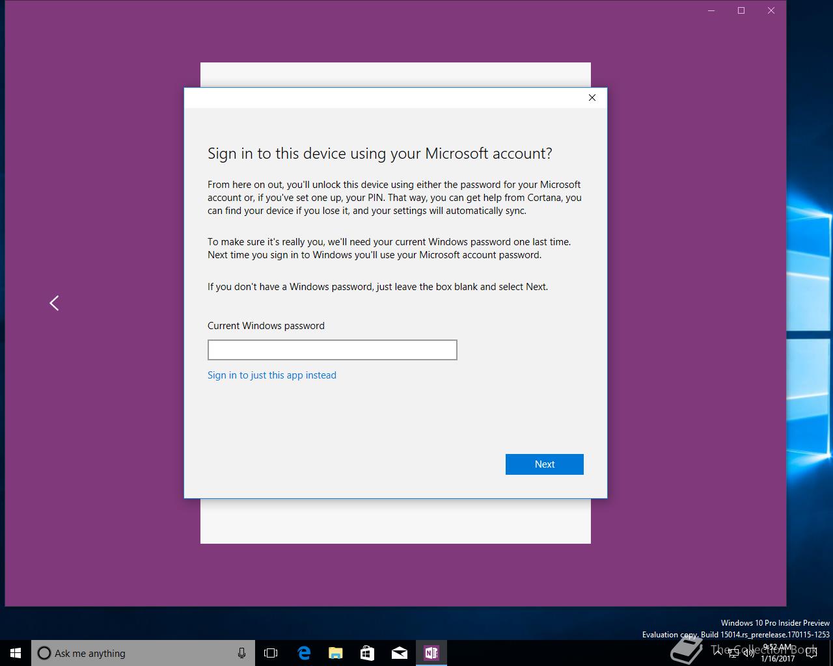
Task: Click the Current Windows password field
Action: [x=332, y=350]
